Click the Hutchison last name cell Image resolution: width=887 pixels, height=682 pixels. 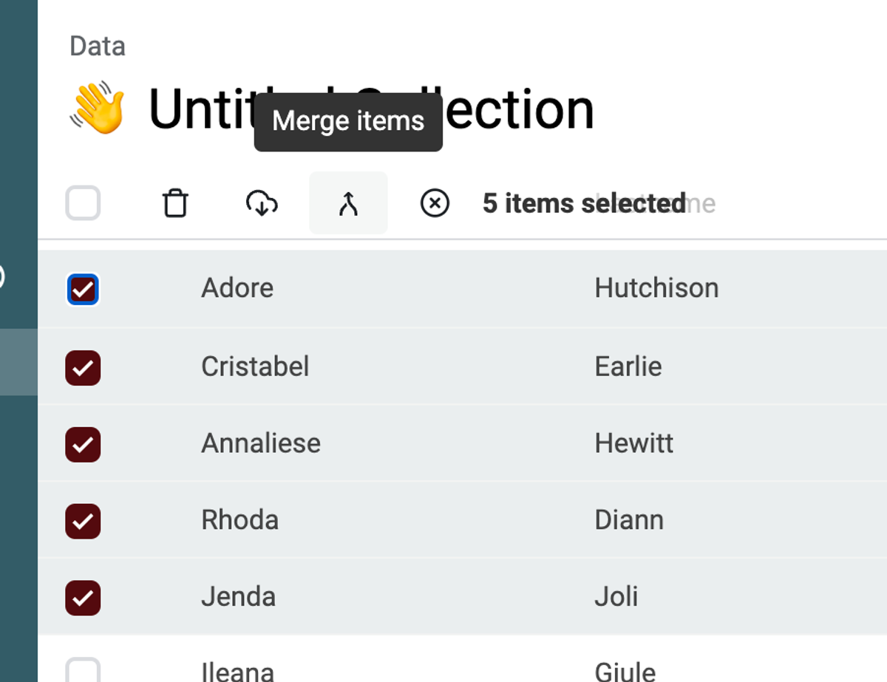(656, 288)
